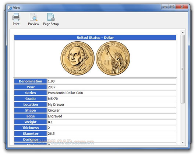Select the Engraved value
Screen dimensions: 195x154
pyautogui.click(x=55, y=116)
